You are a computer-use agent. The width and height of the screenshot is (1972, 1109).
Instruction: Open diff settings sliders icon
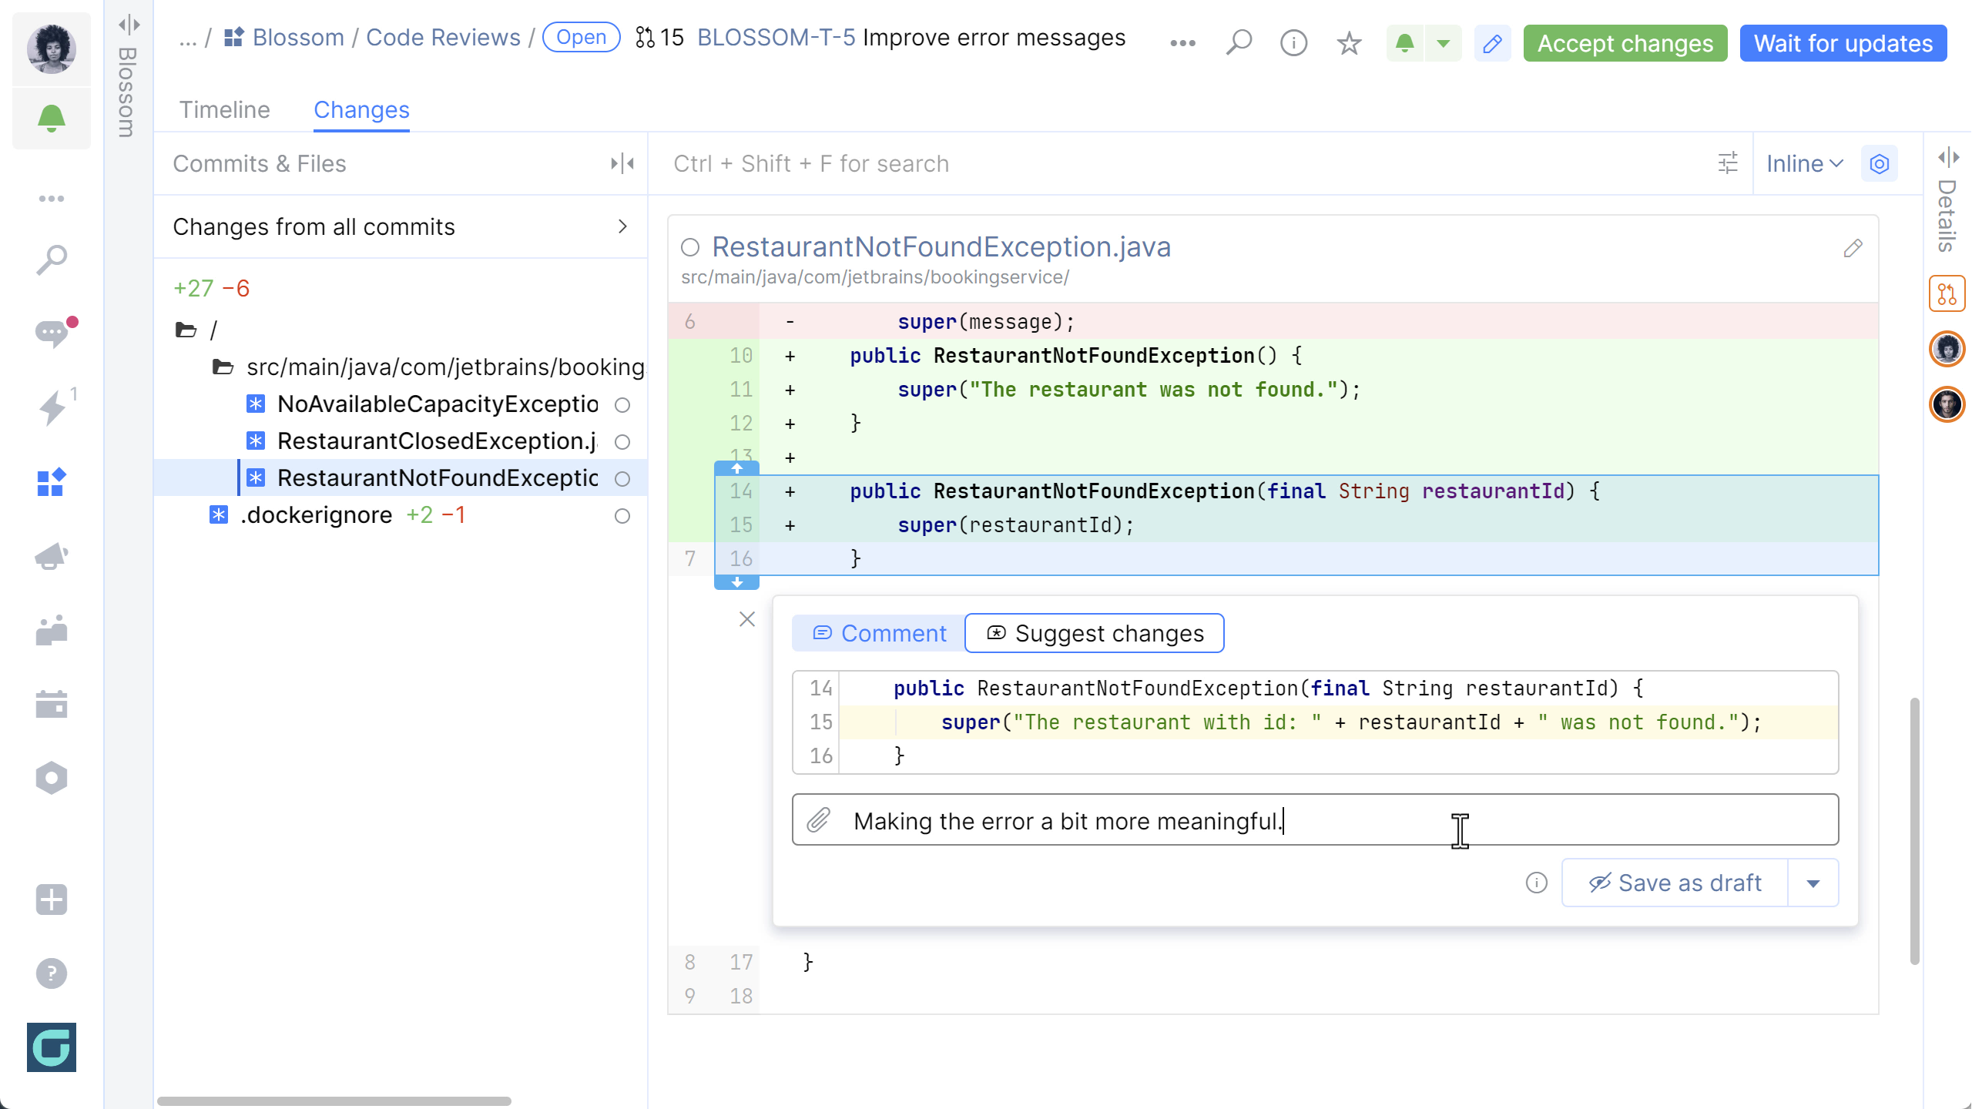point(1728,163)
